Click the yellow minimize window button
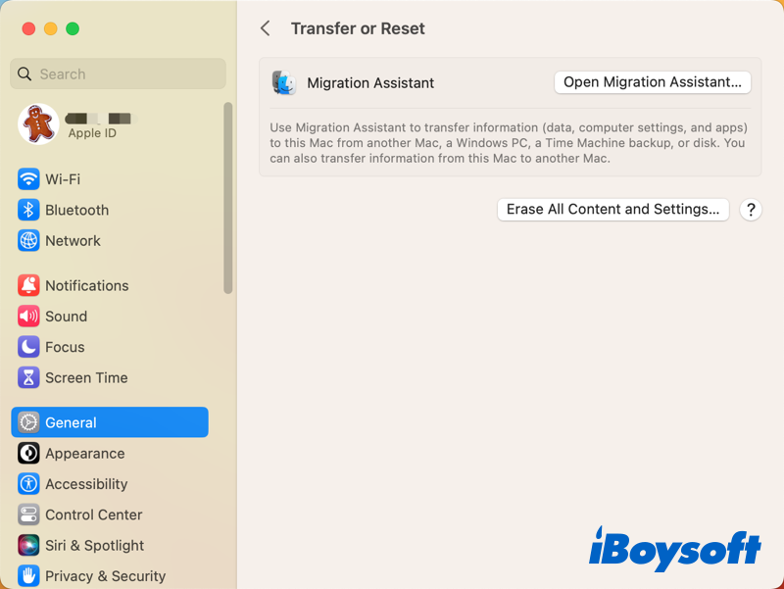The width and height of the screenshot is (784, 589). [x=51, y=28]
